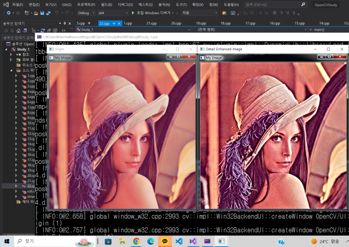
Task: Click the Navigate Backward arrow icon in the toolbar
Action: [x=8, y=13]
